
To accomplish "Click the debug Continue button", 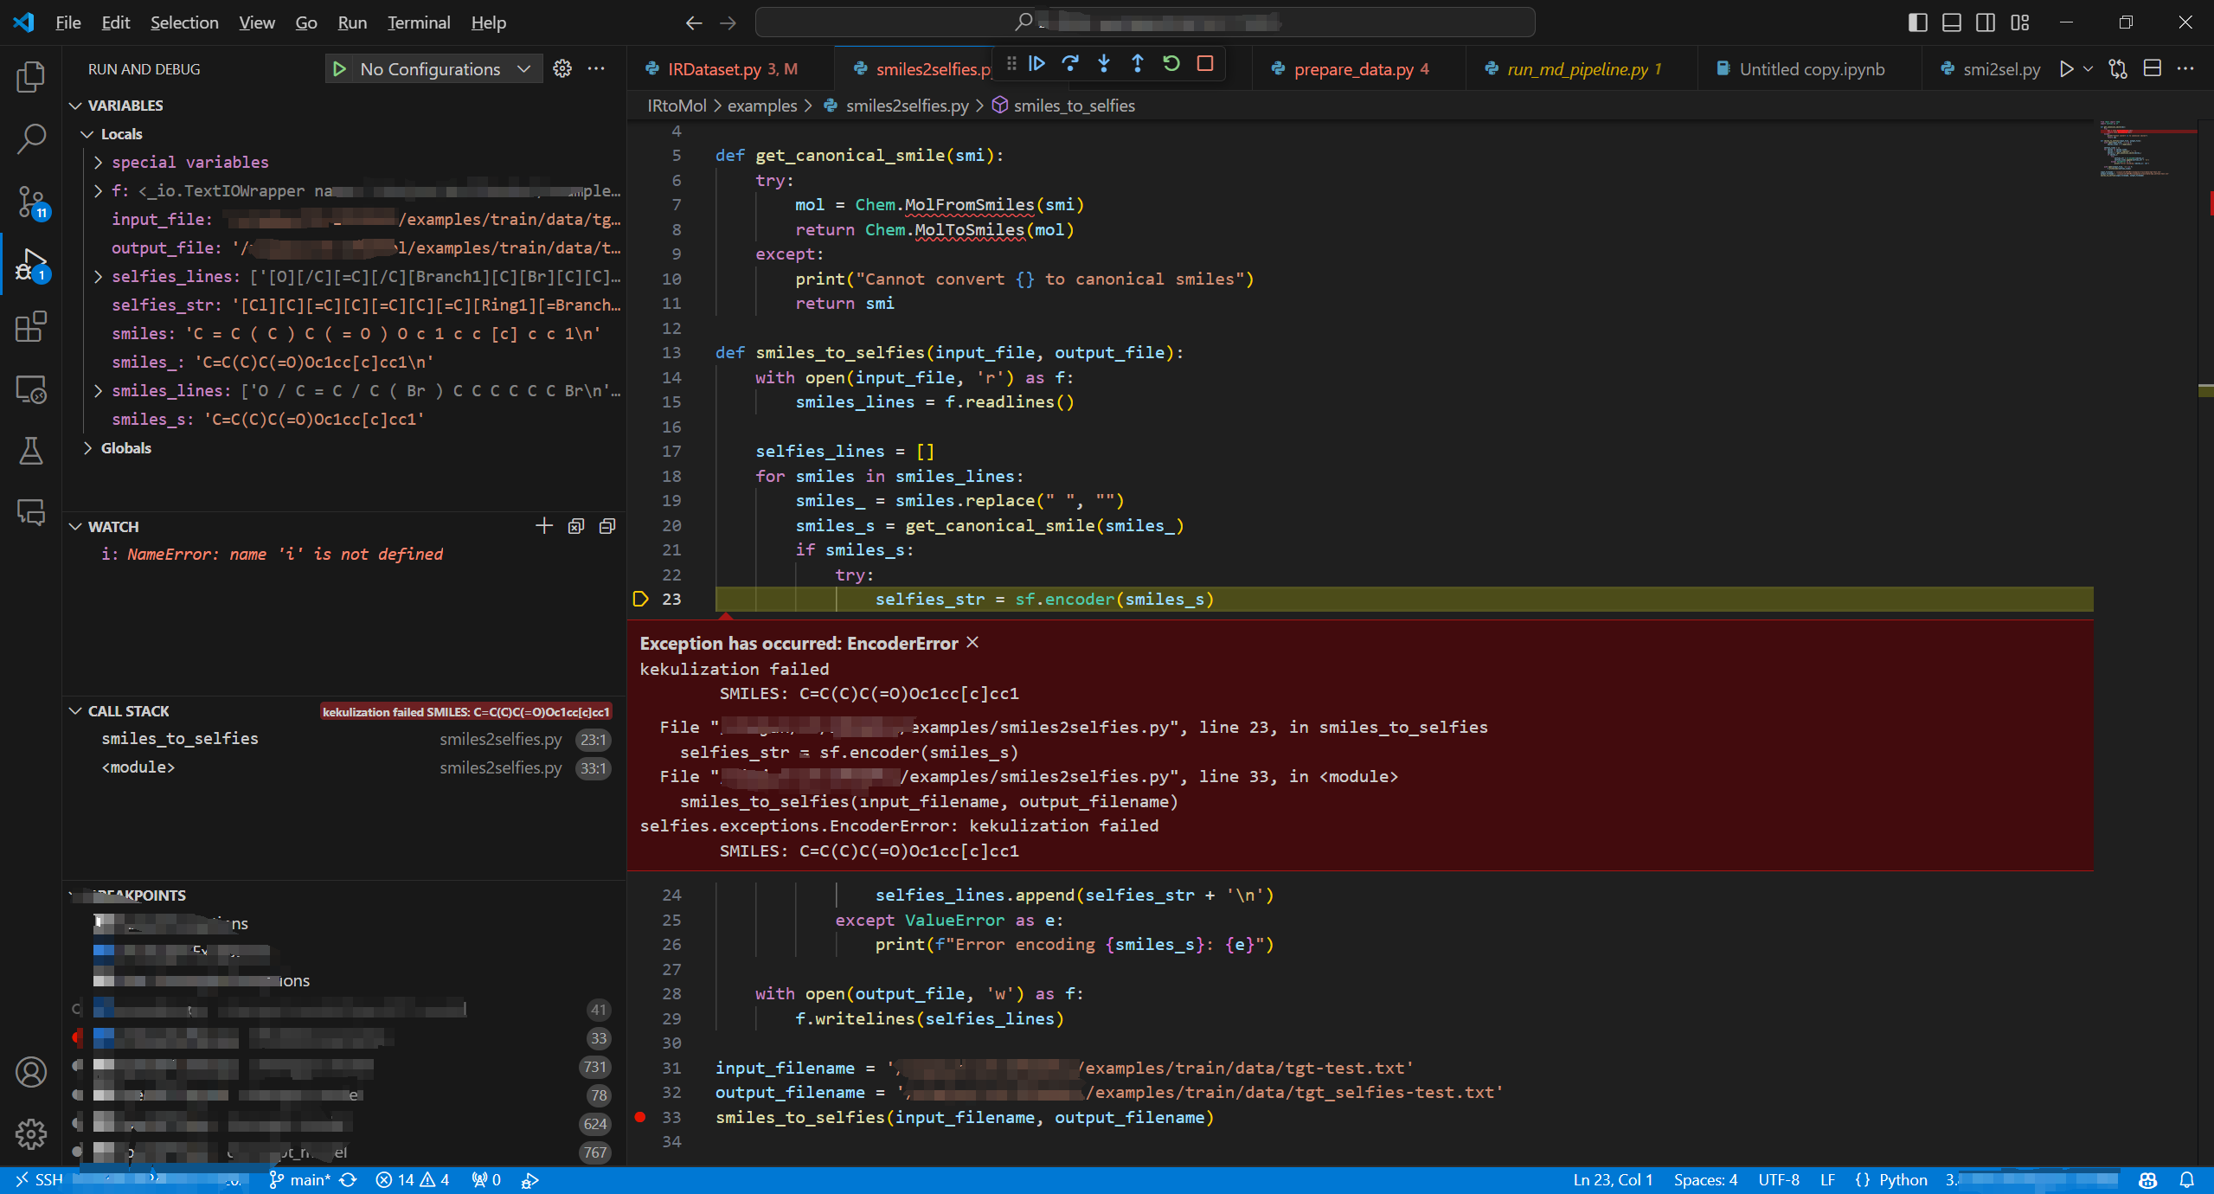I will [x=1036, y=64].
